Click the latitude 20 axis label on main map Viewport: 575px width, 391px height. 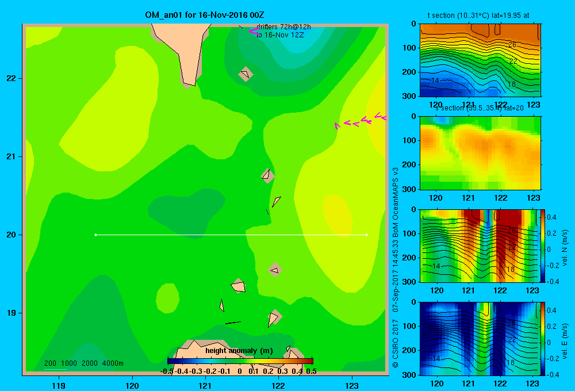(x=11, y=235)
